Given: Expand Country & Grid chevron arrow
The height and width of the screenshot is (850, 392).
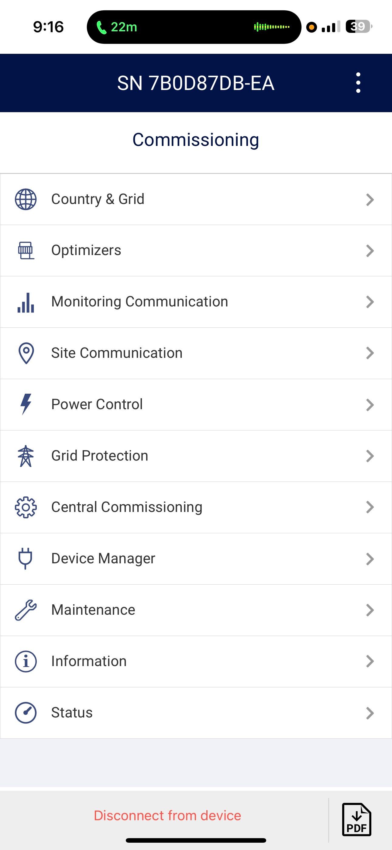Looking at the screenshot, I should 370,200.
